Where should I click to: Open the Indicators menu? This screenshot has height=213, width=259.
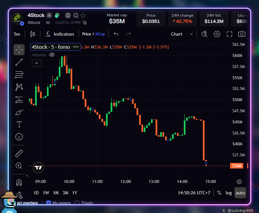tap(60, 34)
